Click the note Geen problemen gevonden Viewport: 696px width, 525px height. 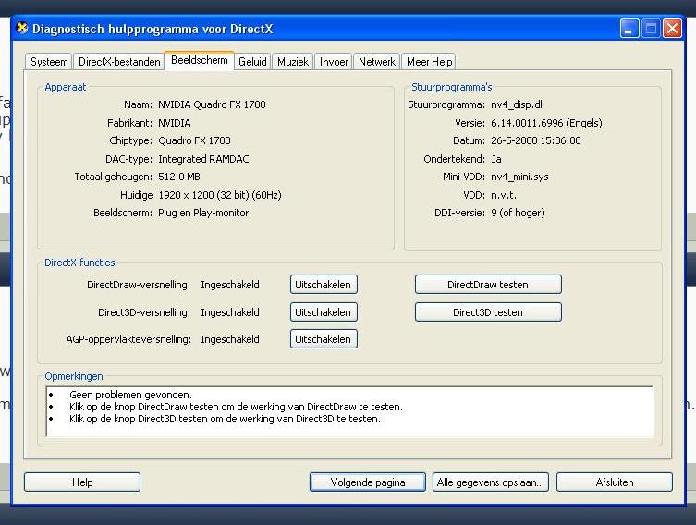click(130, 395)
